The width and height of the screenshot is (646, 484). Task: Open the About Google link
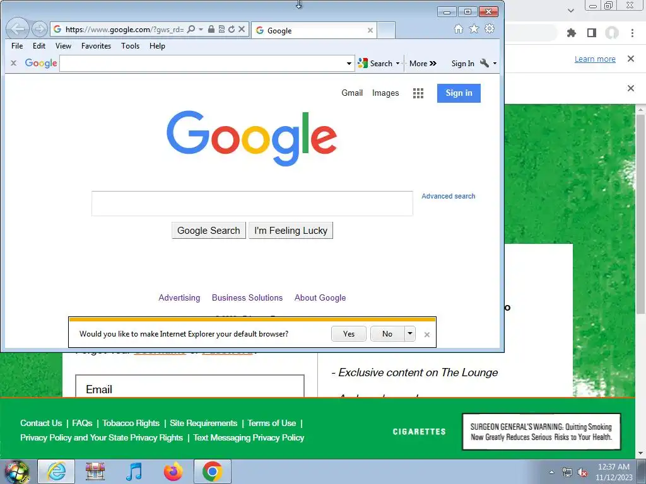pyautogui.click(x=320, y=297)
